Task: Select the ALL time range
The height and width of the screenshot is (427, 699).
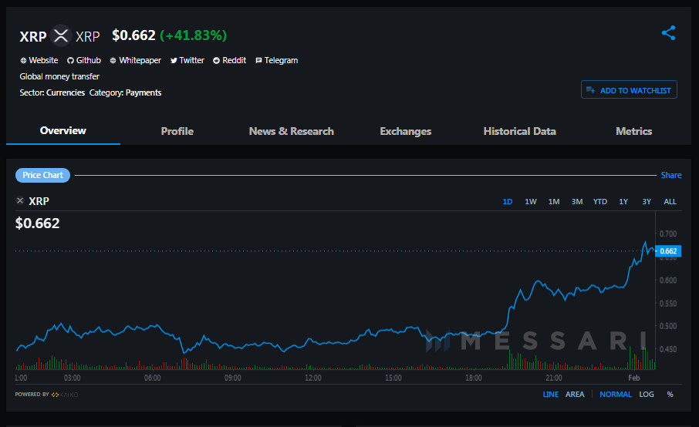Action: 670,202
